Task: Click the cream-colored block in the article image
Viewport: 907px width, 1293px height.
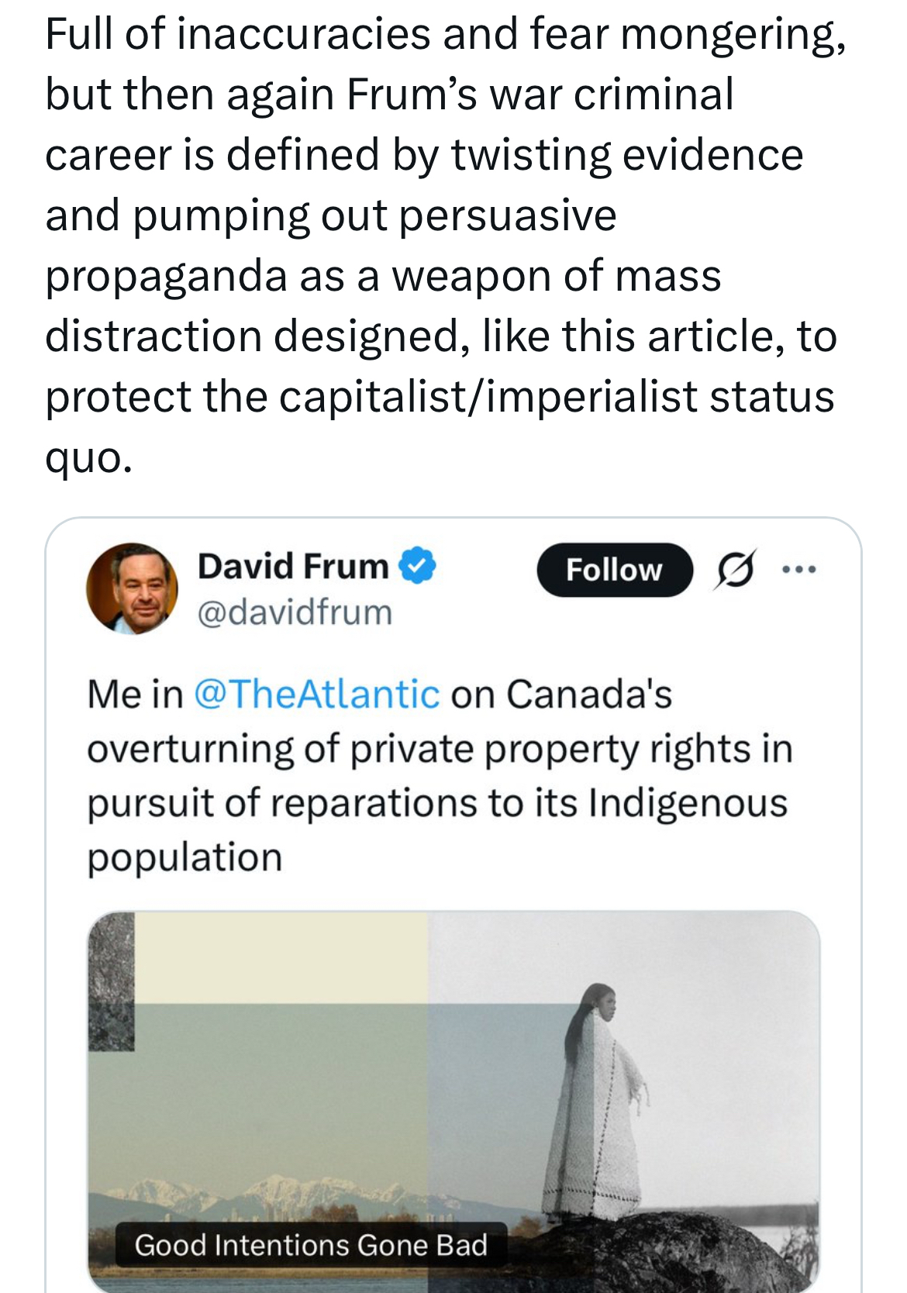Action: (279, 957)
